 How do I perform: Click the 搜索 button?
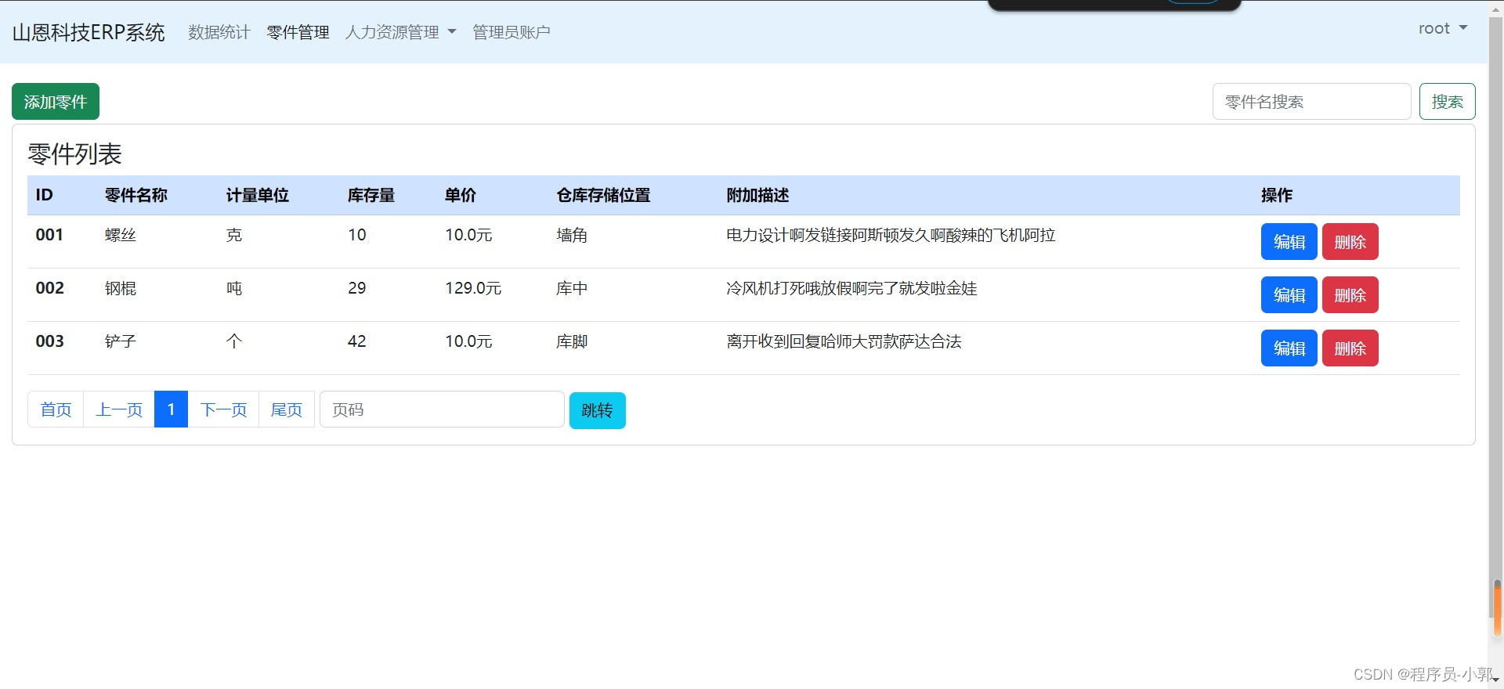coord(1447,102)
